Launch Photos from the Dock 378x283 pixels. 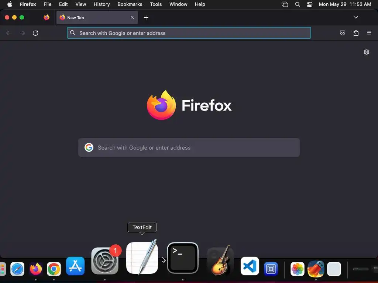click(297, 269)
